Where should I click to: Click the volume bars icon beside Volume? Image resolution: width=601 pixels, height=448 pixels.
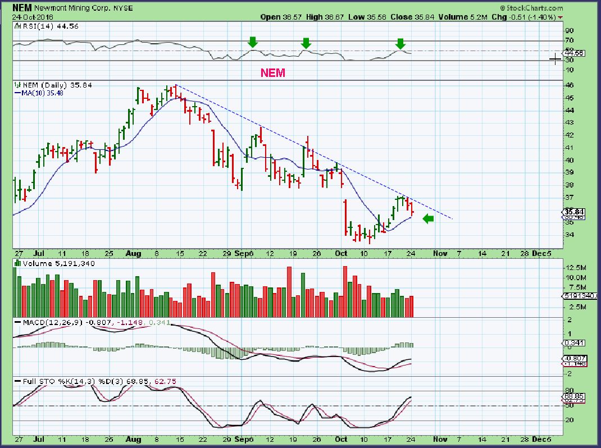(17, 263)
